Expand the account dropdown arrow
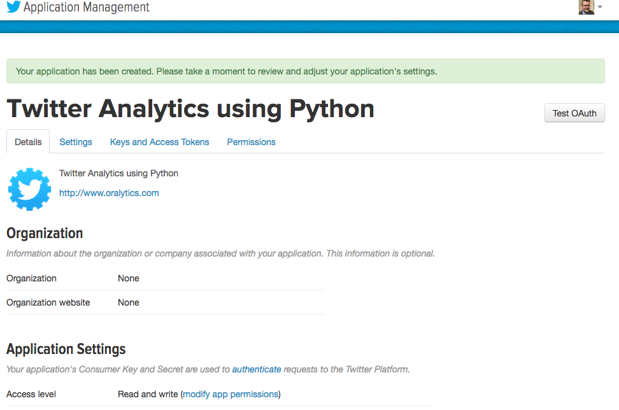The height and width of the screenshot is (410, 619). [600, 8]
